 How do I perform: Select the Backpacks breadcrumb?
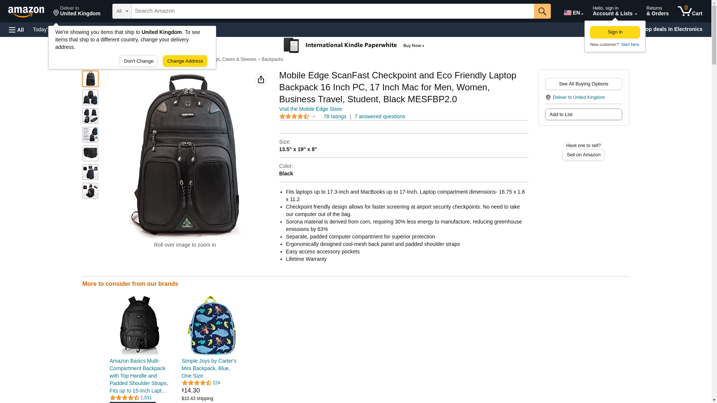click(272, 59)
